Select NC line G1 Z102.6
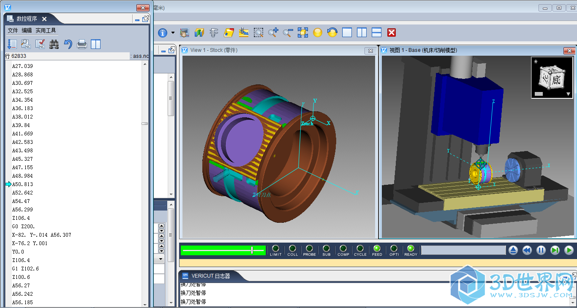 click(x=25, y=269)
